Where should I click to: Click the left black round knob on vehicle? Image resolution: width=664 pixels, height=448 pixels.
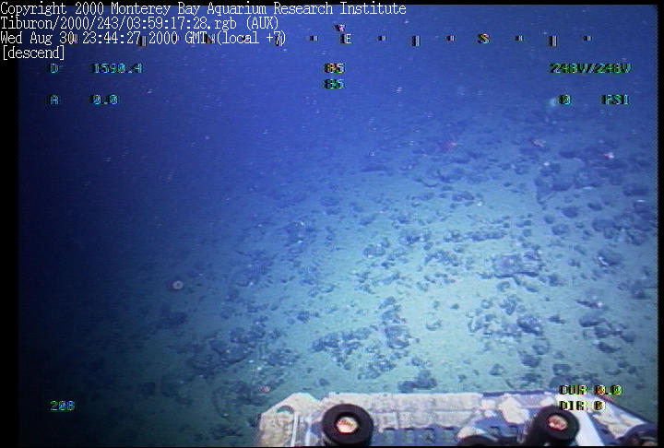[x=348, y=424]
